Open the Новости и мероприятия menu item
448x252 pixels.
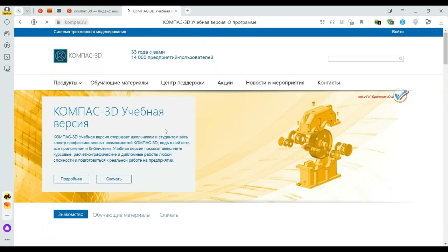[275, 83]
